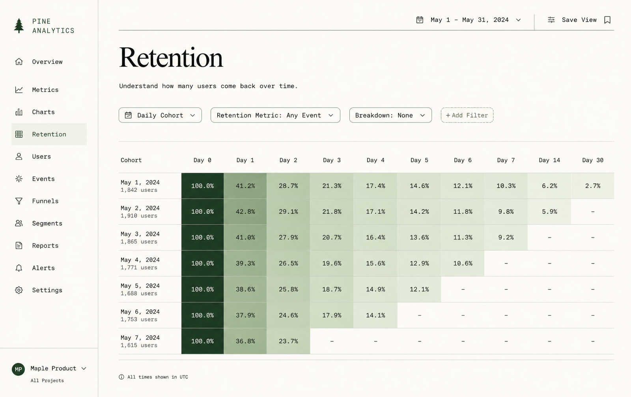Click the Overview home icon
Image resolution: width=631 pixels, height=397 pixels.
[19, 61]
